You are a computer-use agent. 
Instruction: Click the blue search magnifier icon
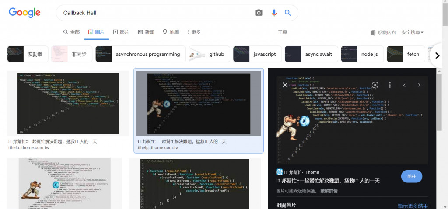tap(288, 13)
